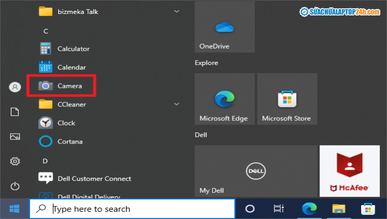Open Task View on the taskbar
Image resolution: width=387 pixels, height=219 pixels.
pos(279,209)
